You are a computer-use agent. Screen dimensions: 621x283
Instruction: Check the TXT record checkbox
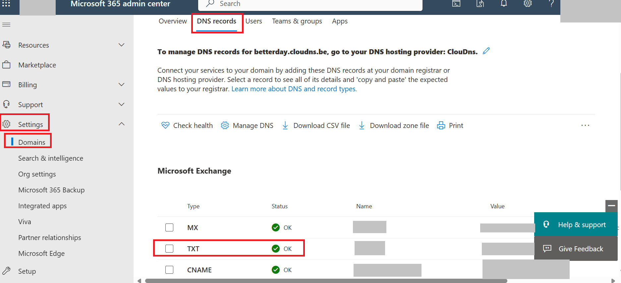pyautogui.click(x=169, y=249)
